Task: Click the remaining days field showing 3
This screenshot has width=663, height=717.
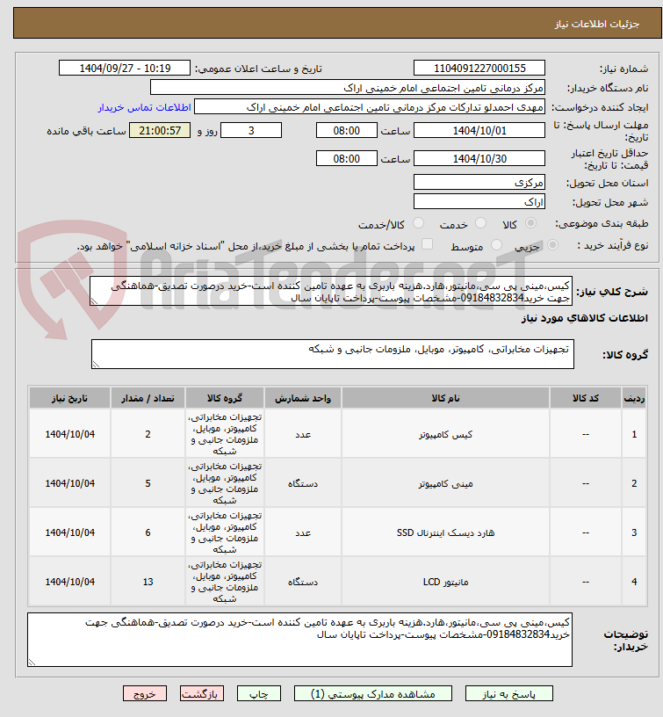Action: tap(251, 130)
